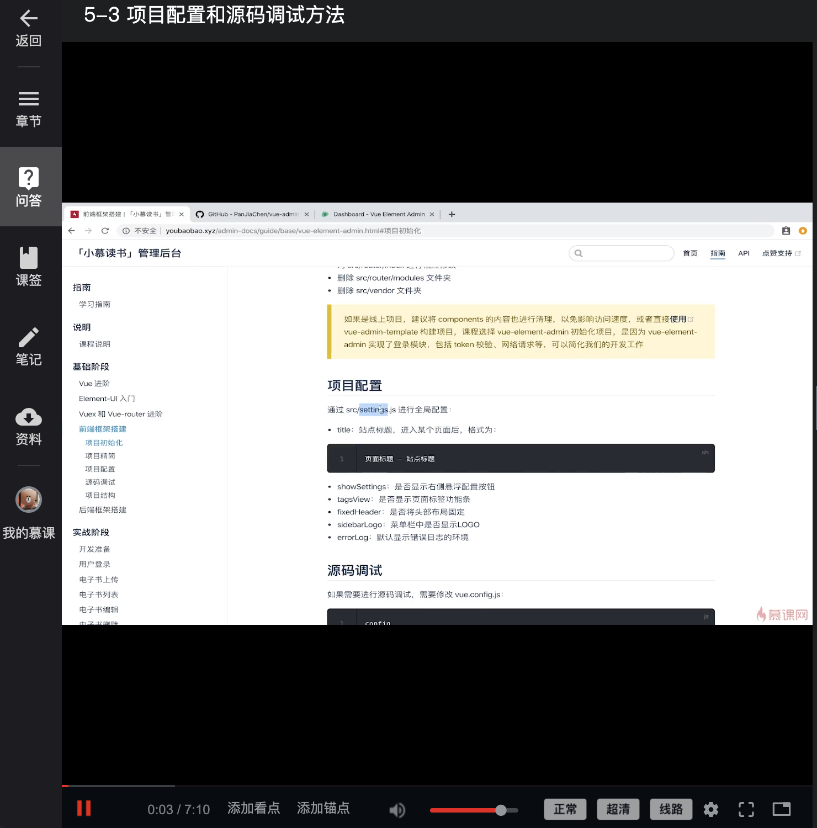Open 指南 nav link
This screenshot has height=828, width=817.
tap(718, 253)
